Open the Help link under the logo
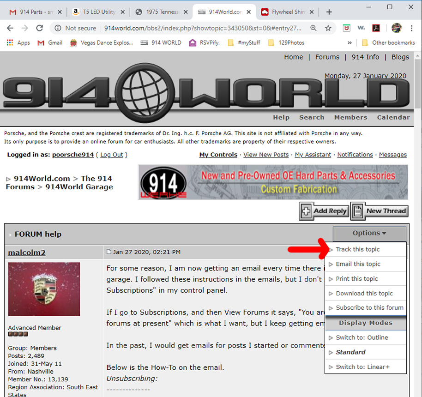The width and height of the screenshot is (422, 397). coord(281,117)
